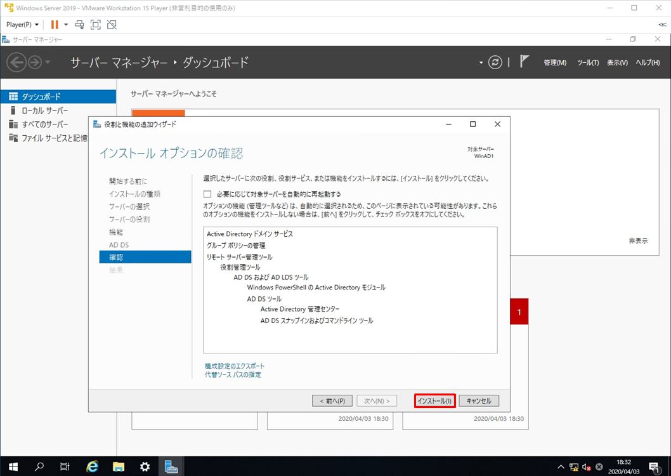The image size is (671, 476).
Task: Launch Internet Explorer from the taskbar
Action: (92, 466)
